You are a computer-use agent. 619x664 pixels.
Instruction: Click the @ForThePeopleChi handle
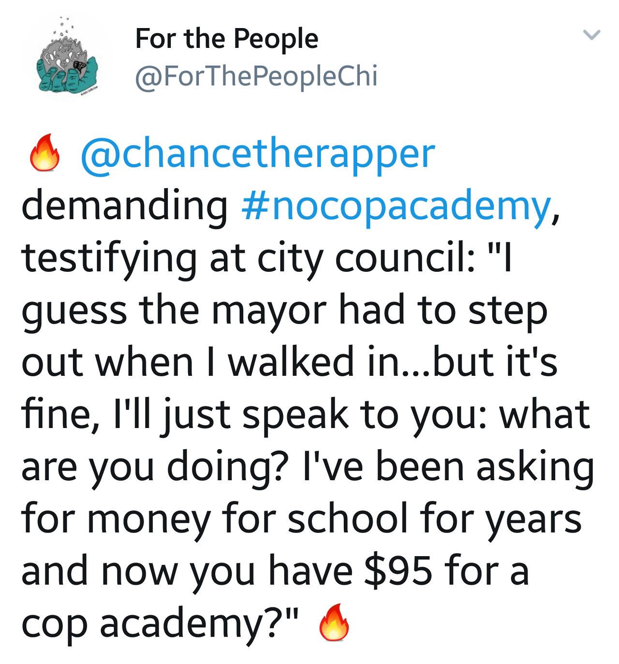pyautogui.click(x=256, y=76)
